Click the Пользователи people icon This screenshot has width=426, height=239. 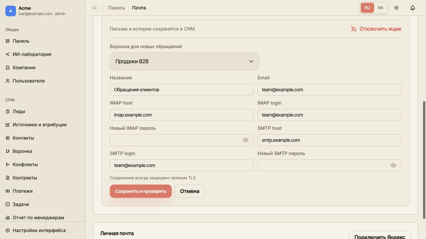(x=8, y=81)
